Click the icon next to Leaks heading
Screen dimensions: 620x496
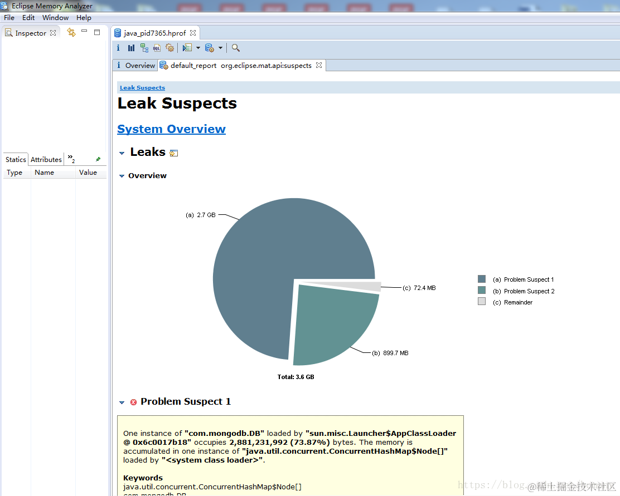(174, 153)
